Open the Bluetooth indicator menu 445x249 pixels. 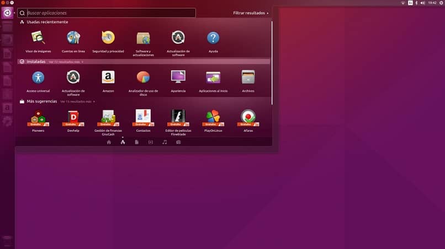(417, 3)
